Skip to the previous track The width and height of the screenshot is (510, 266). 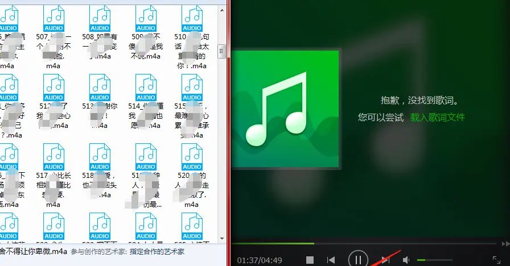pyautogui.click(x=331, y=260)
